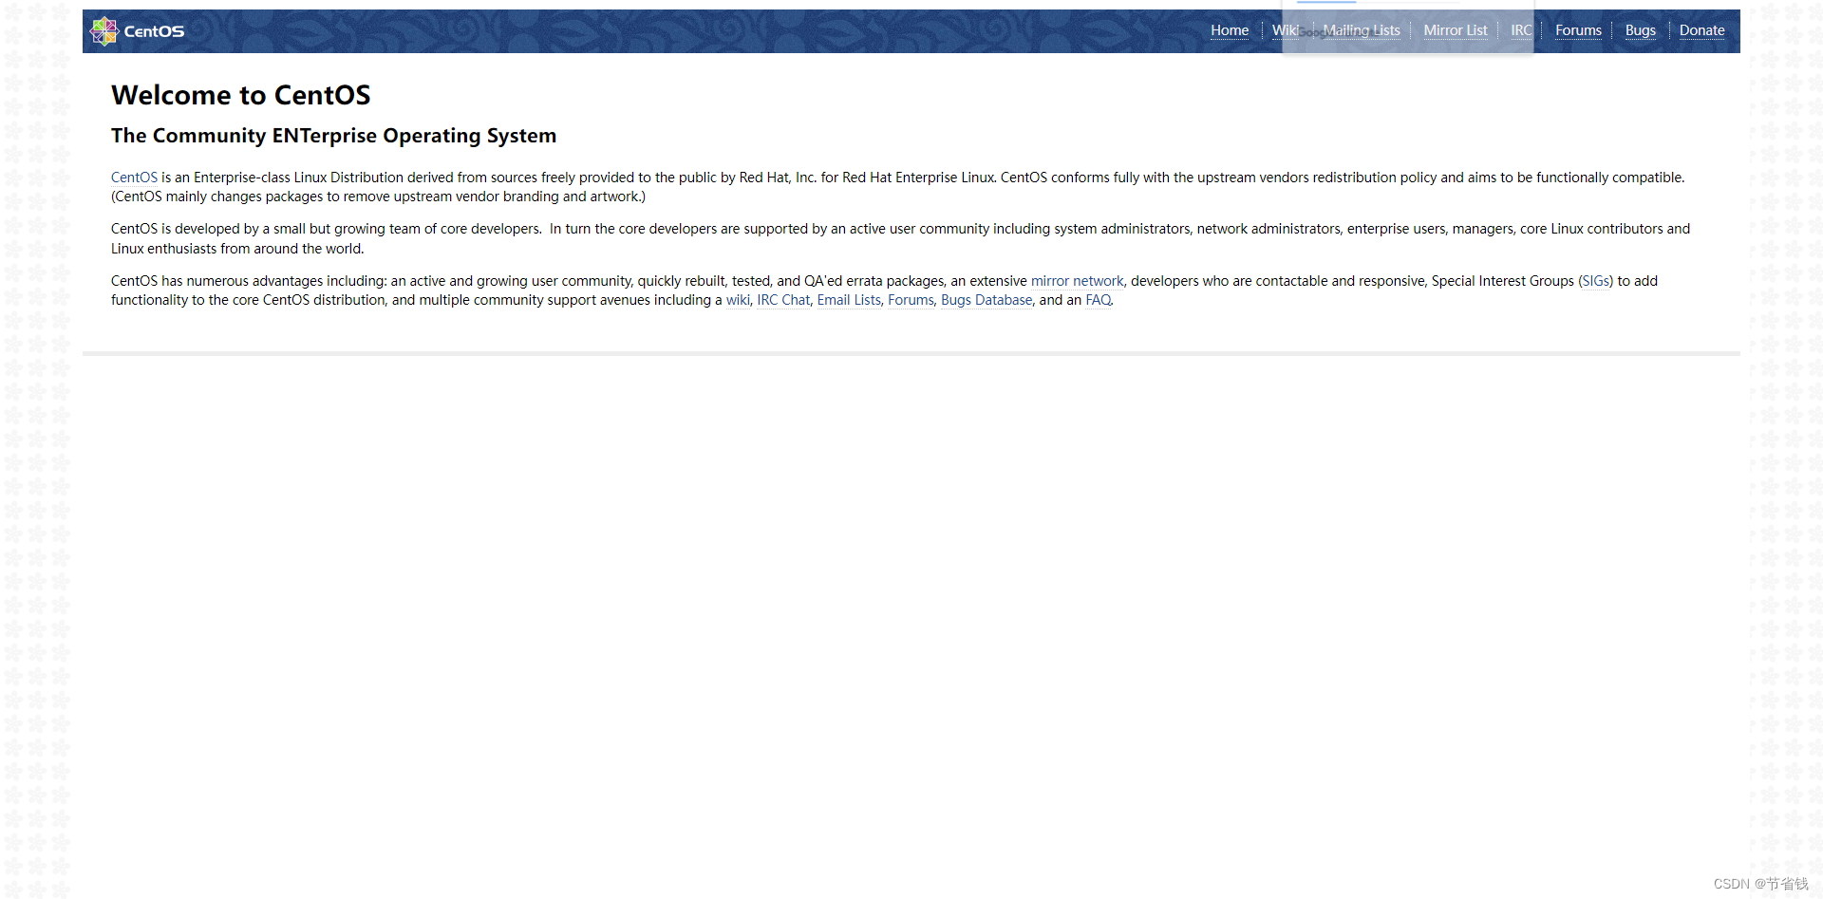
Task: Open the Bugs Database link
Action: tap(986, 300)
